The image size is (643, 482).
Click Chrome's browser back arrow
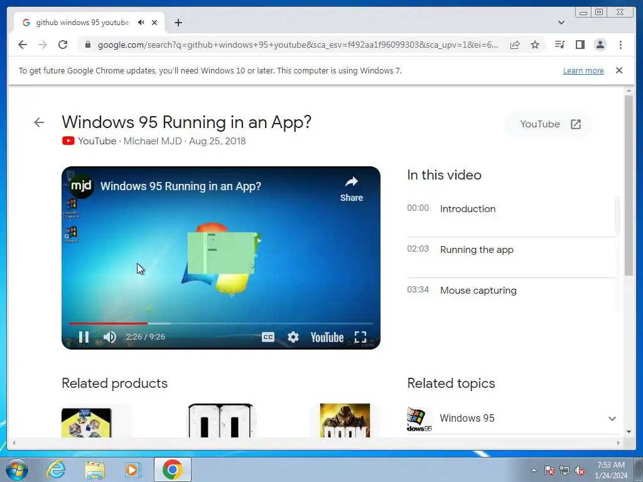tap(23, 45)
